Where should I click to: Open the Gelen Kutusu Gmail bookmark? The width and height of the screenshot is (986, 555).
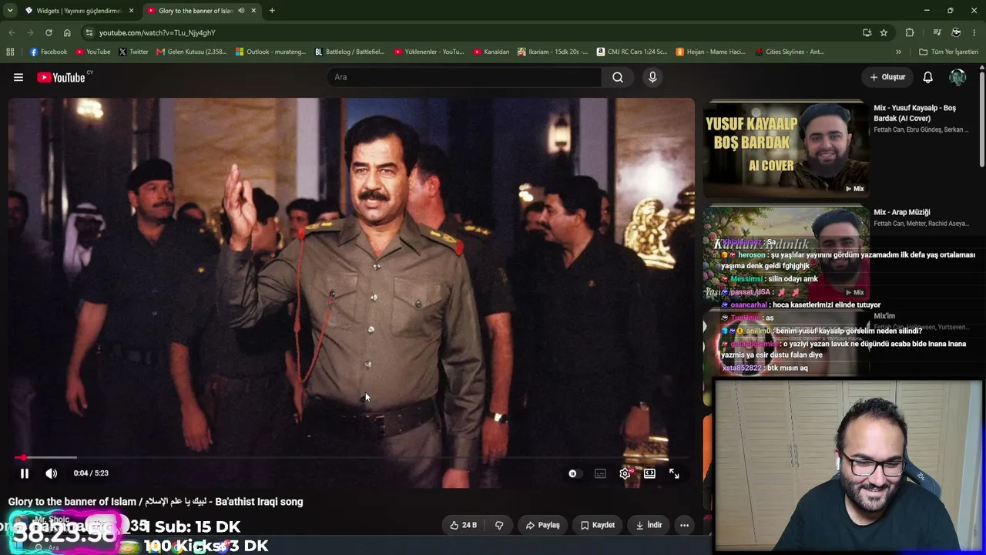191,52
